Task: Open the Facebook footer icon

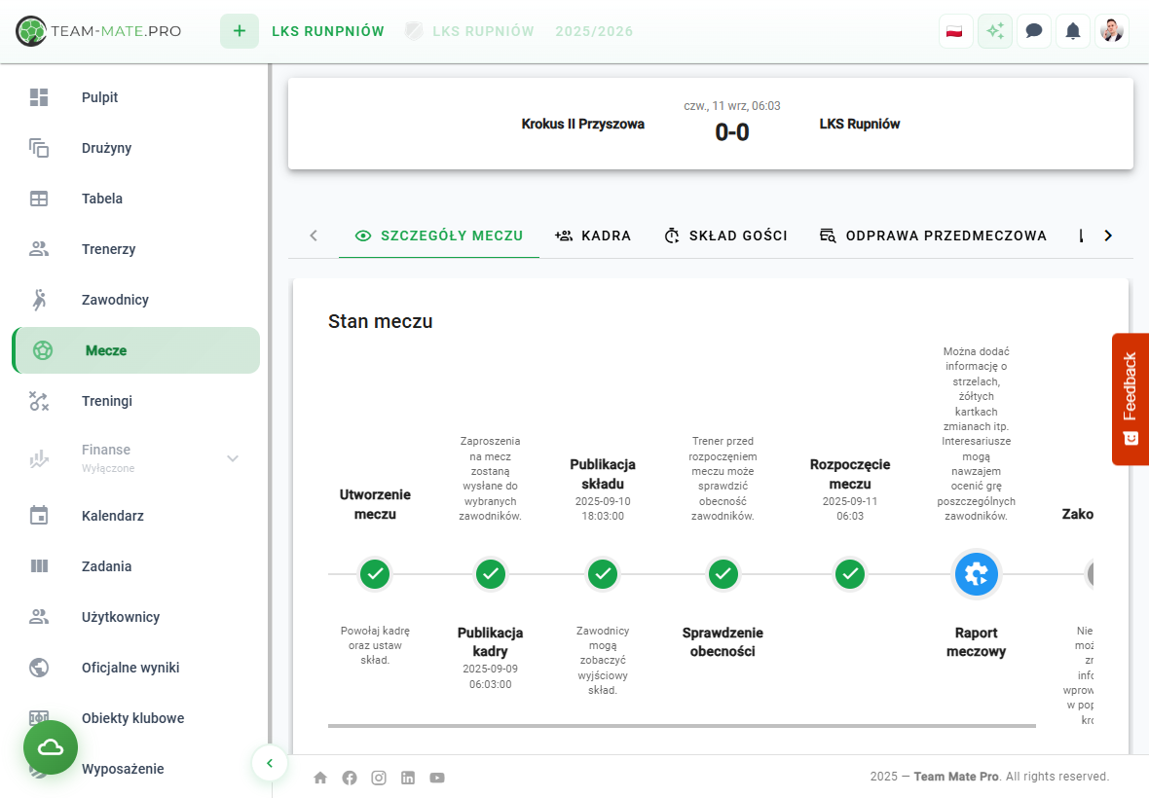Action: coord(350,778)
